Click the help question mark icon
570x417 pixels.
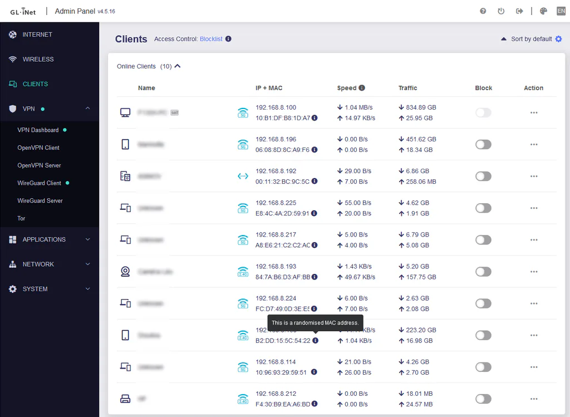coord(483,11)
